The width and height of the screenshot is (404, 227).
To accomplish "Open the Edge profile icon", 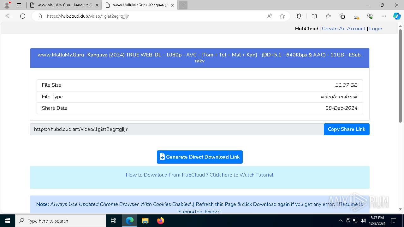I will click(x=7, y=5).
